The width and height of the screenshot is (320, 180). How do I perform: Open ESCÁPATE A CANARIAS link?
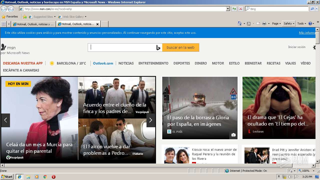coord(21,70)
